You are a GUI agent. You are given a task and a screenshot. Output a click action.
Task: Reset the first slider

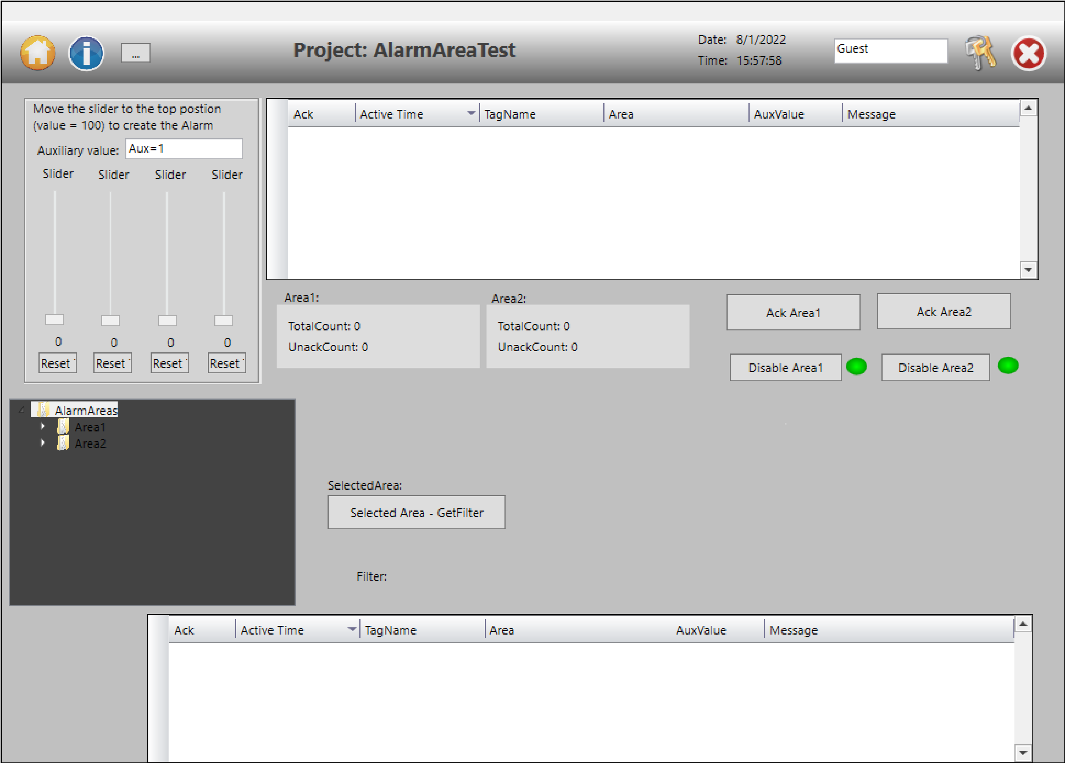point(57,363)
